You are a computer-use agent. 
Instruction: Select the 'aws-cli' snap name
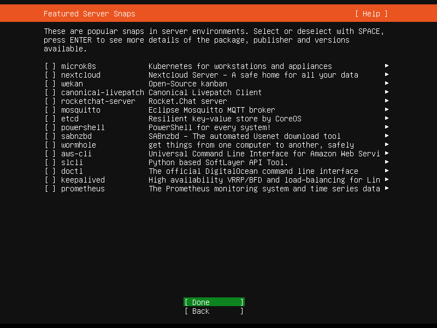[76, 154]
